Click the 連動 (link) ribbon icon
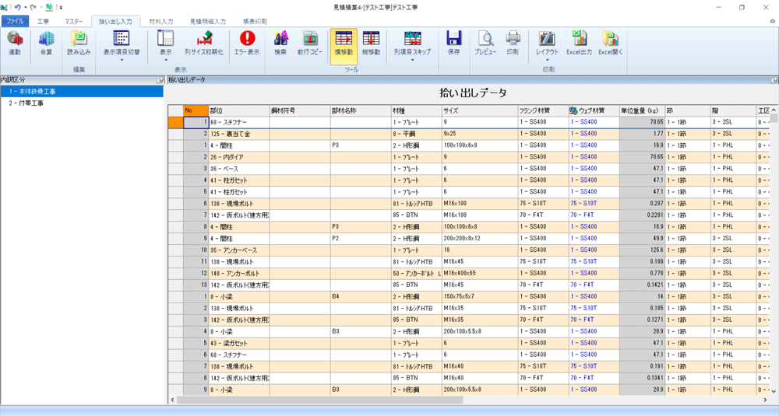 15,42
